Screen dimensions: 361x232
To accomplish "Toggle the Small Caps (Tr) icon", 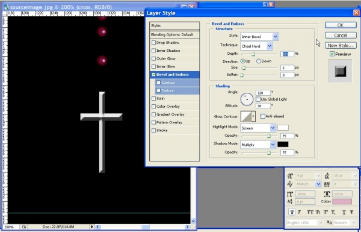I will tap(318, 212).
